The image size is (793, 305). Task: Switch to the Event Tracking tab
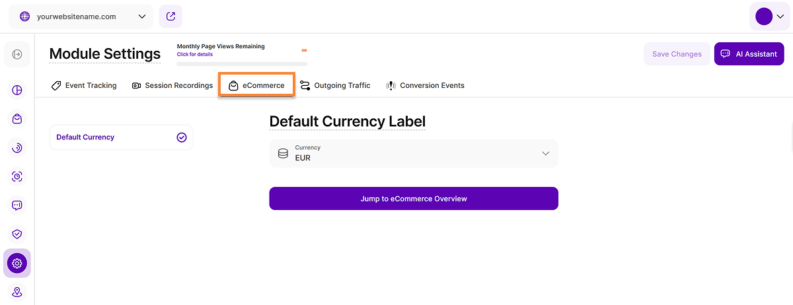[84, 85]
